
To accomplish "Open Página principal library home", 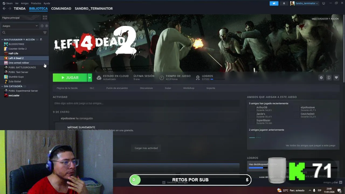I will coord(21,18).
